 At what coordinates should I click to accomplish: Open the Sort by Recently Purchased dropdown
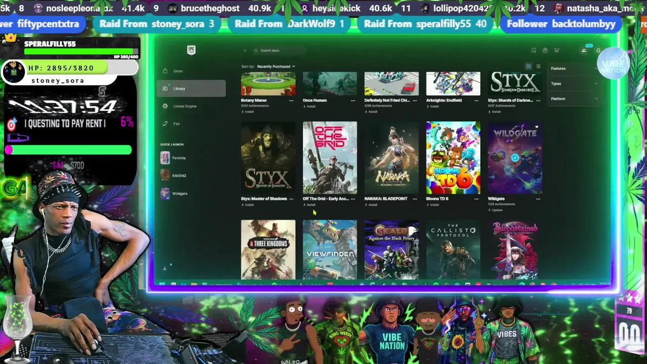coord(275,67)
